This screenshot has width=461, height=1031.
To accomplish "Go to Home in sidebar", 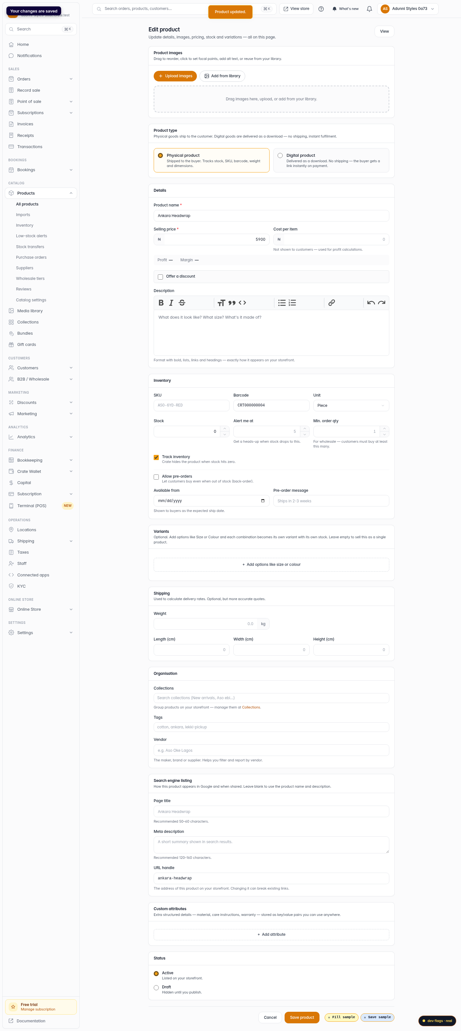I will (x=41, y=45).
